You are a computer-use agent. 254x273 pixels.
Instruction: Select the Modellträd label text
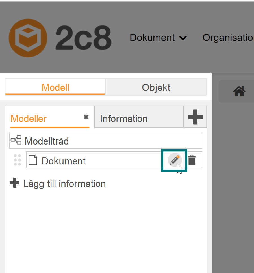coord(47,141)
